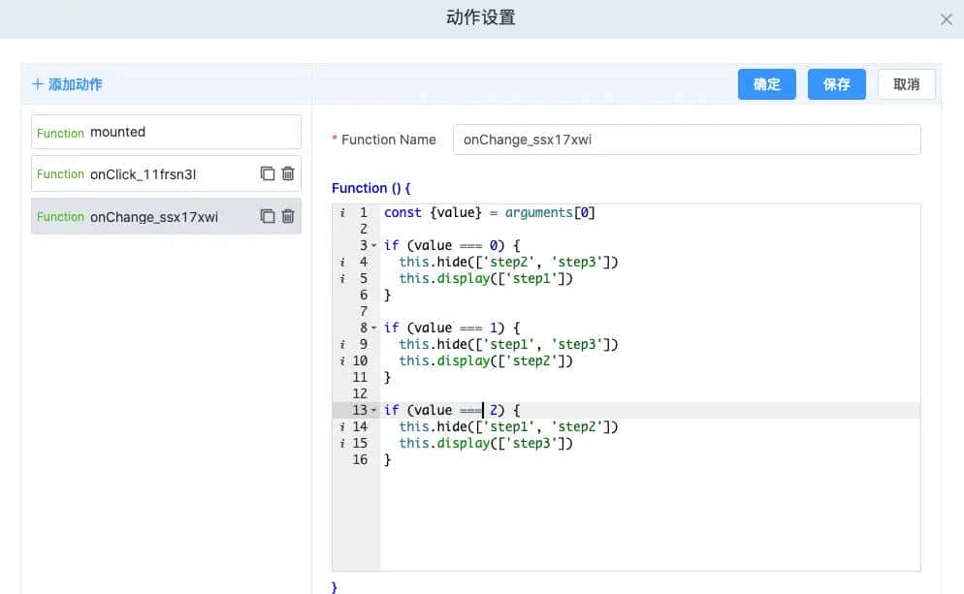Screen dimensions: 964x594
Task: Select the onClick_11frsn3l function item
Action: coord(145,174)
